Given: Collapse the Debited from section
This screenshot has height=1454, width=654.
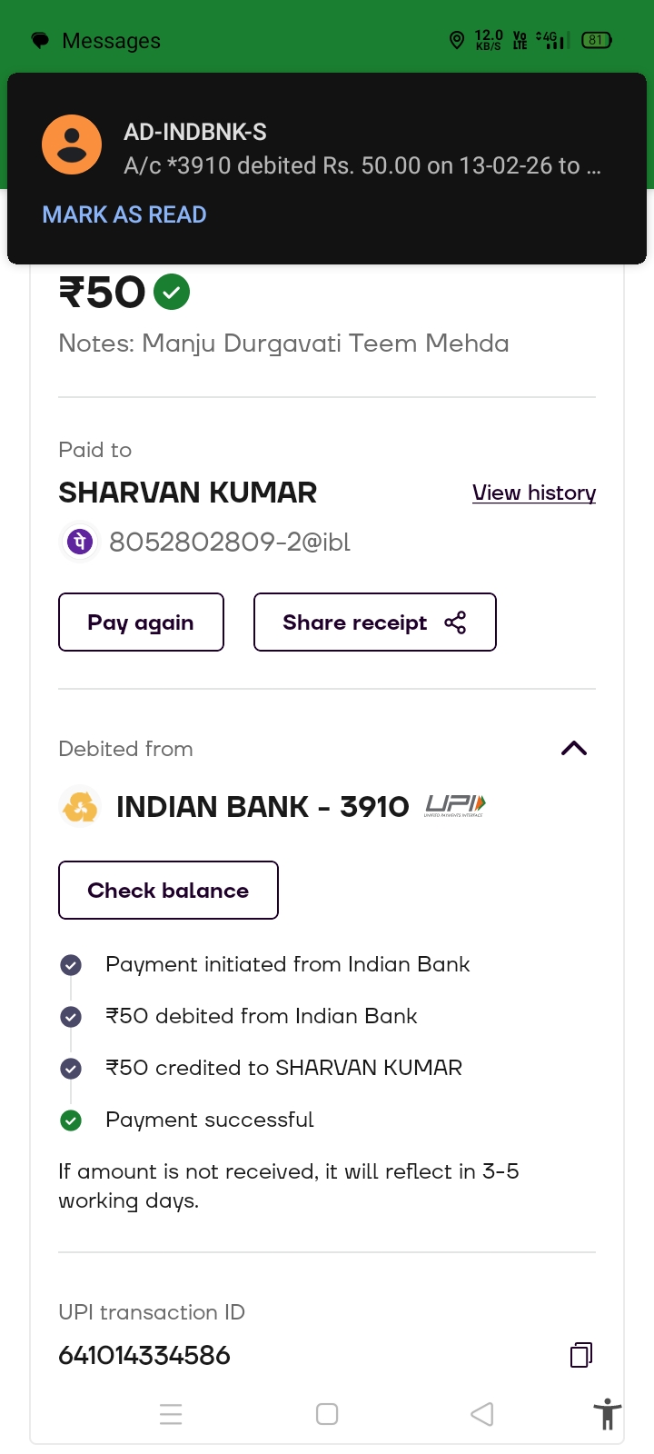Looking at the screenshot, I should click(574, 749).
